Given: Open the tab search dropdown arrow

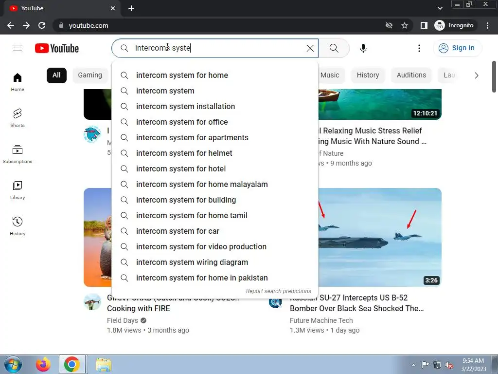Looking at the screenshot, I should tap(440, 8).
